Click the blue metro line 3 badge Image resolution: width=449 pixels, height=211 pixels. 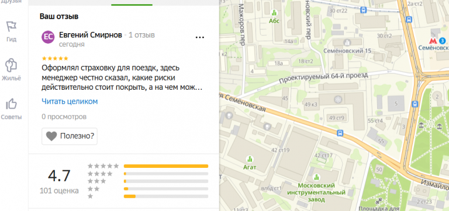443,40
